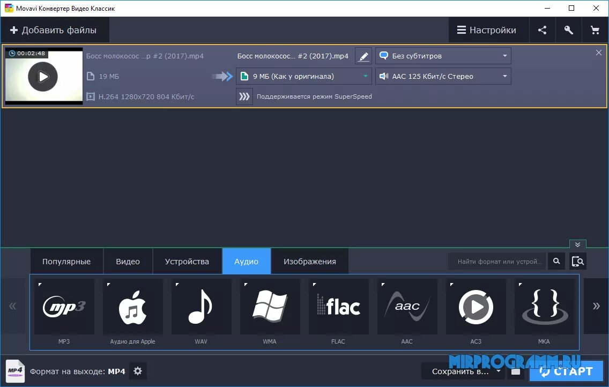Select the Аудио для Apple format
The height and width of the screenshot is (387, 609).
click(133, 306)
